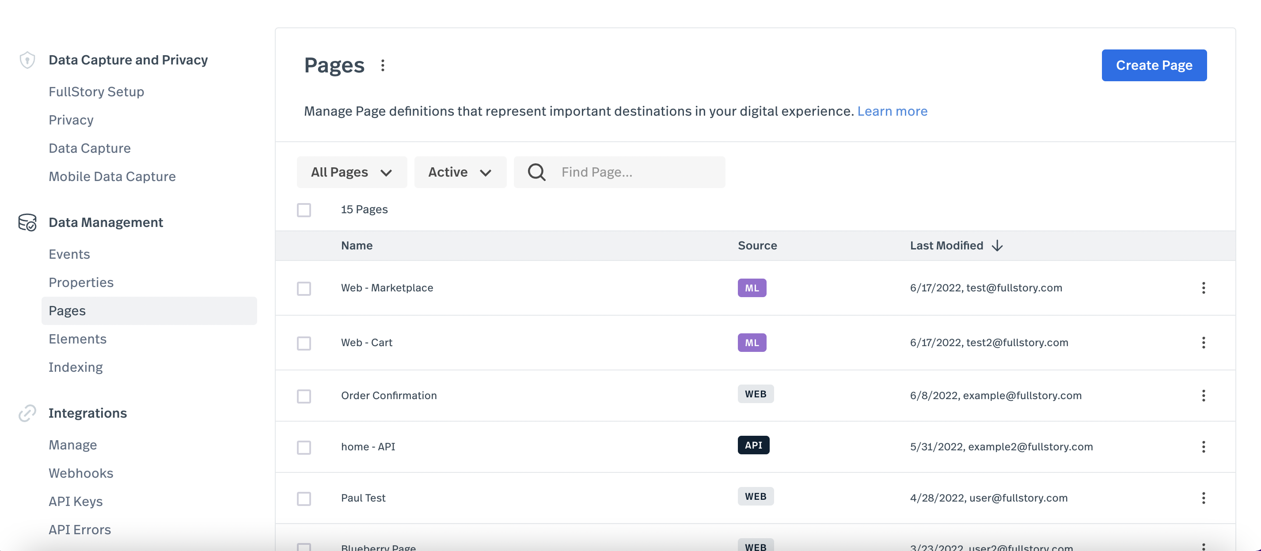Viewport: 1261px width, 551px height.
Task: Select the home - API row checkbox
Action: [304, 447]
